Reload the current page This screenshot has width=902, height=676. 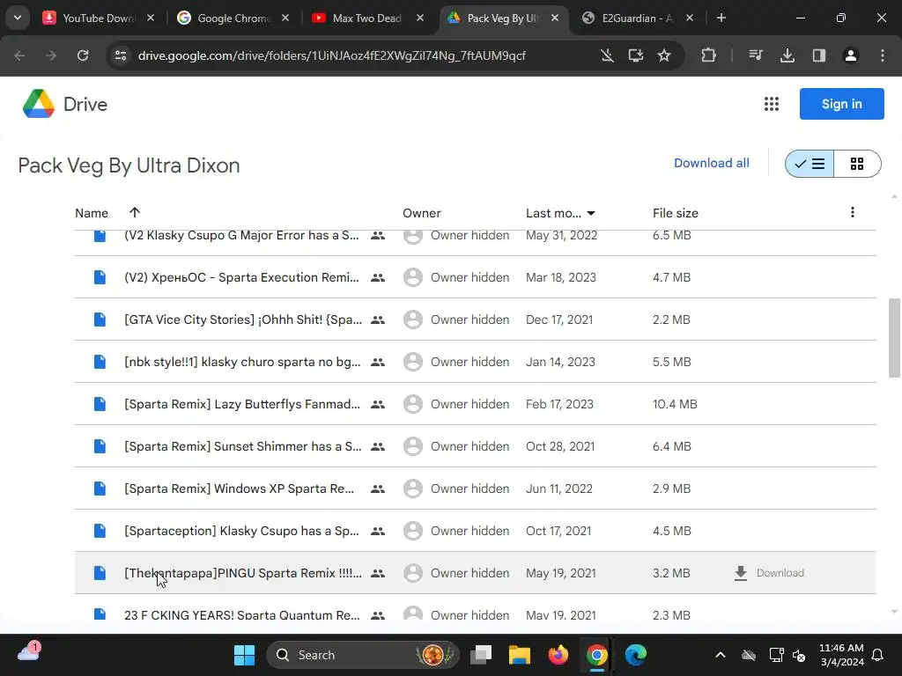[x=83, y=55]
